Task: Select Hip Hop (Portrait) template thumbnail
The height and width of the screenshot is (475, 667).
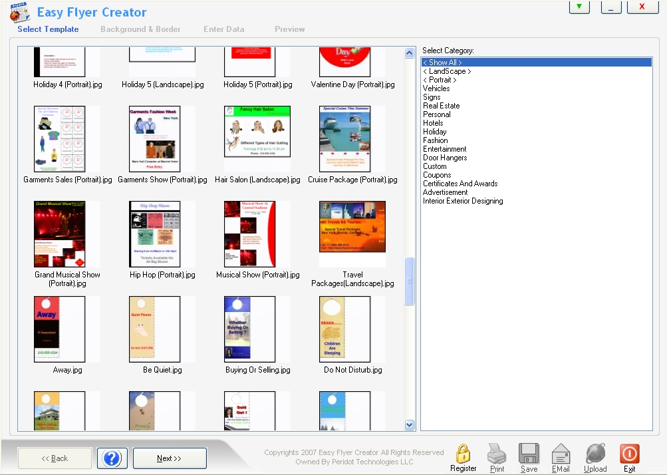Action: pos(155,234)
